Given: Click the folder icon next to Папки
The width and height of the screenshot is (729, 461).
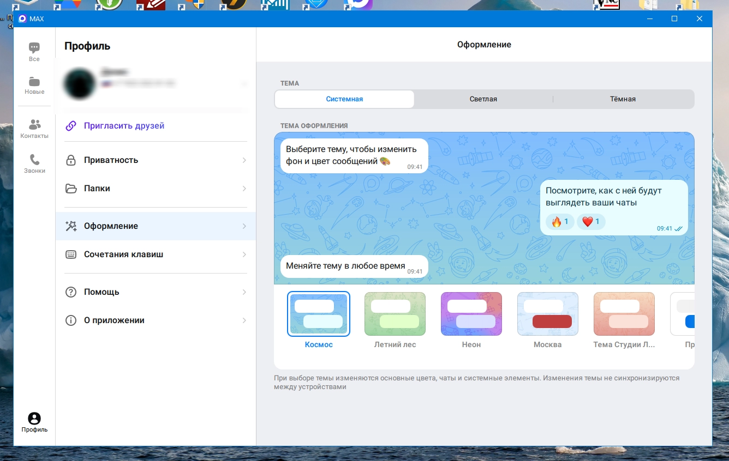Looking at the screenshot, I should click(71, 189).
